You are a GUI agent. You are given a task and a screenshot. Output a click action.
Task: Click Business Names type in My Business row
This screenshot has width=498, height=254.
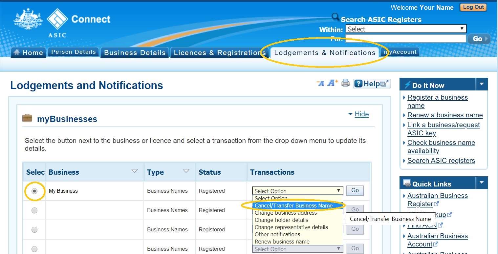coord(167,191)
